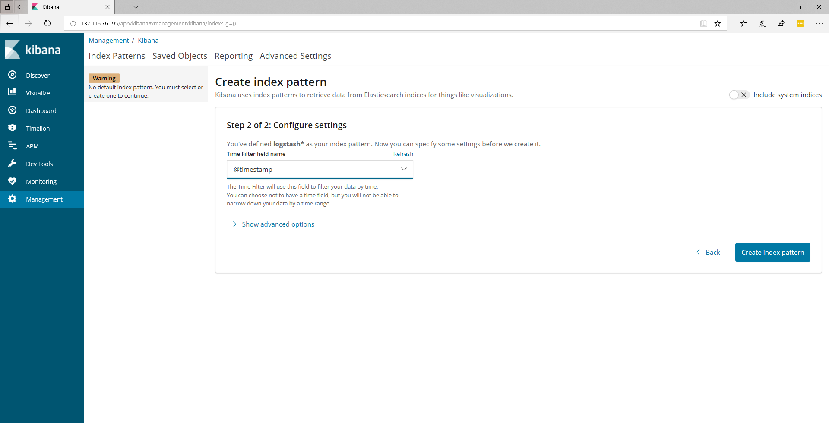Viewport: 829px width, 423px height.
Task: View site information icon in address bar
Action: tap(73, 23)
